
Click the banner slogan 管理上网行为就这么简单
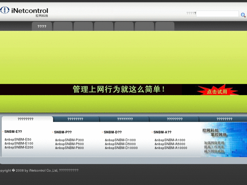119,89
